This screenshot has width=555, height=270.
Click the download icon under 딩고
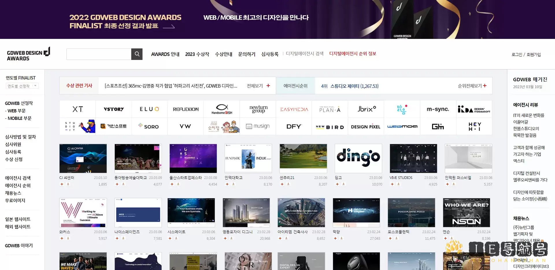click(344, 184)
